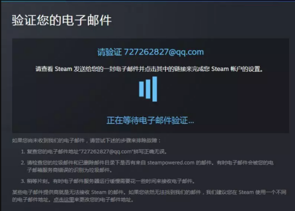Click the 正在等待电子邮件验证... status text

[x=150, y=121]
